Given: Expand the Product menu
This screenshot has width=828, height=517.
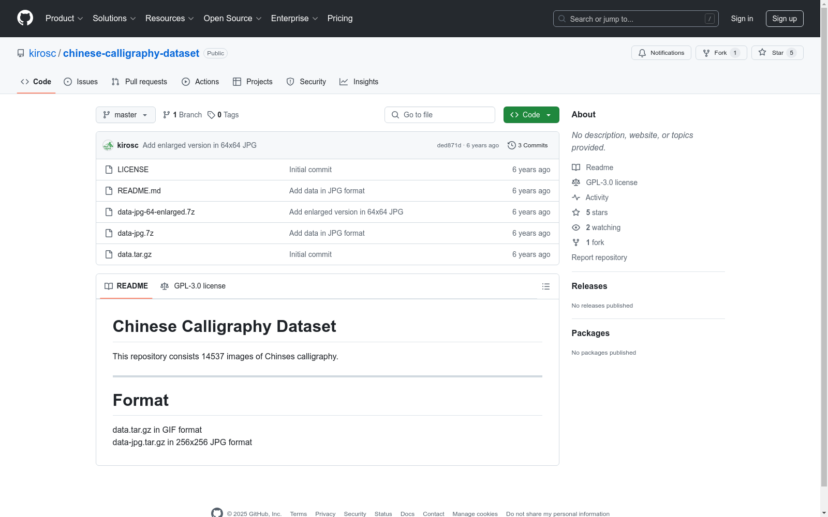Looking at the screenshot, I should pos(64,19).
